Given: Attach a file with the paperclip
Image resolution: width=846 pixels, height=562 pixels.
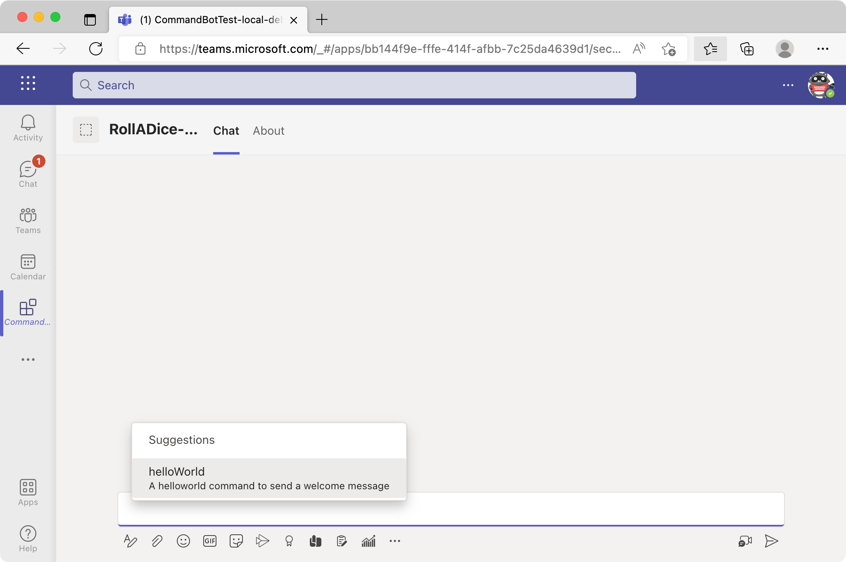Looking at the screenshot, I should coord(157,541).
